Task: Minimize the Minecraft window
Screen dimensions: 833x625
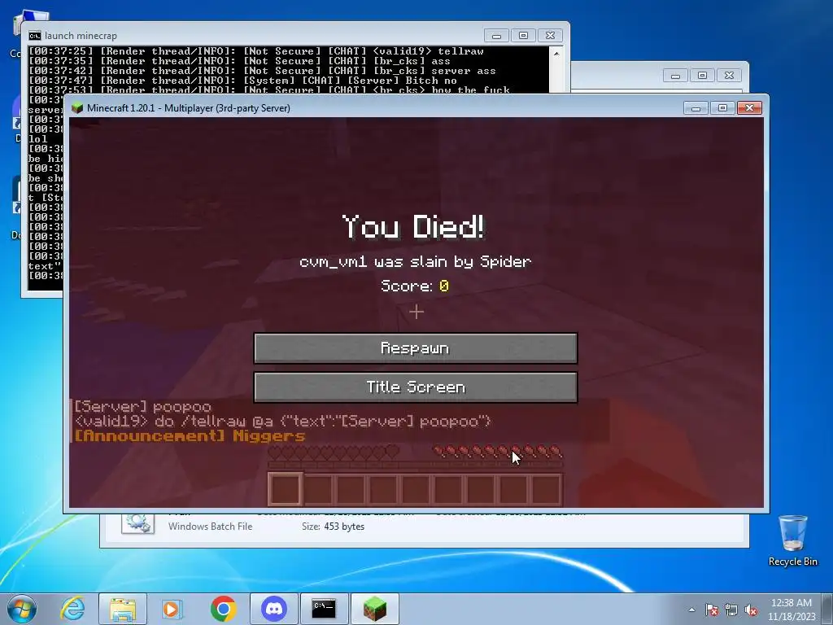Action: point(696,108)
